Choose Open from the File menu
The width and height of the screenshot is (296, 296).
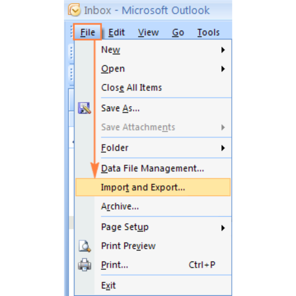[153, 69]
